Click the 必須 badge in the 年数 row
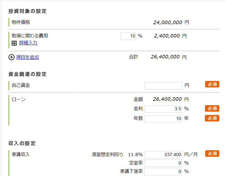225x176 pixels. tap(212, 118)
